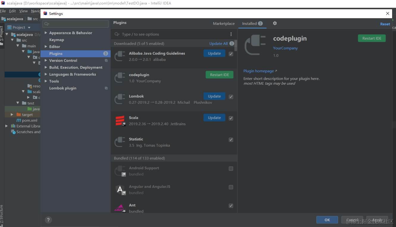Open the plugin list options kebab menu
This screenshot has height=227, width=396.
pyautogui.click(x=231, y=34)
